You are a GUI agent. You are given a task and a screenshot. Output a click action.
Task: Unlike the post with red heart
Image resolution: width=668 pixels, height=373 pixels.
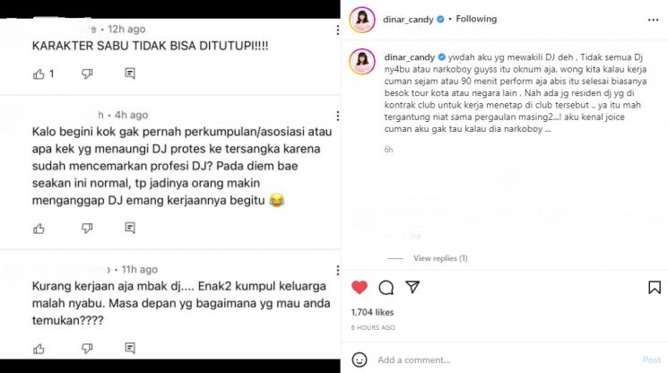(360, 288)
